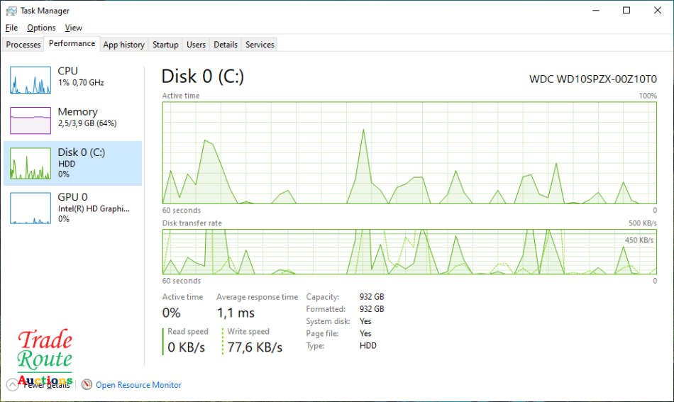Maximize the Task Manager window

coord(626,11)
